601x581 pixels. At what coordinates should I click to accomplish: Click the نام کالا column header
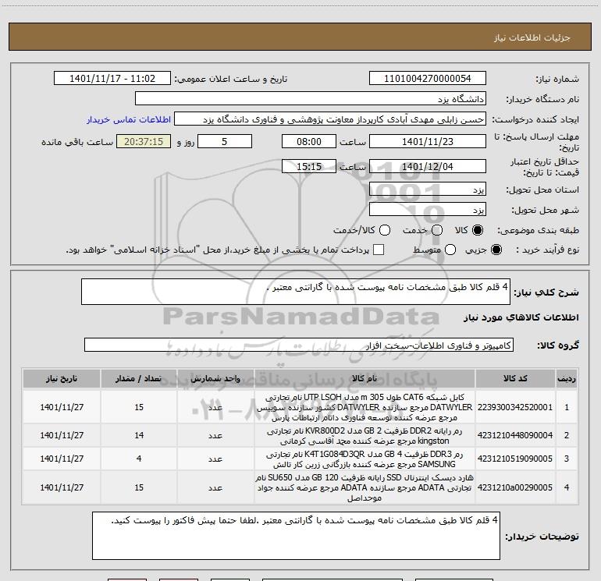tap(365, 378)
